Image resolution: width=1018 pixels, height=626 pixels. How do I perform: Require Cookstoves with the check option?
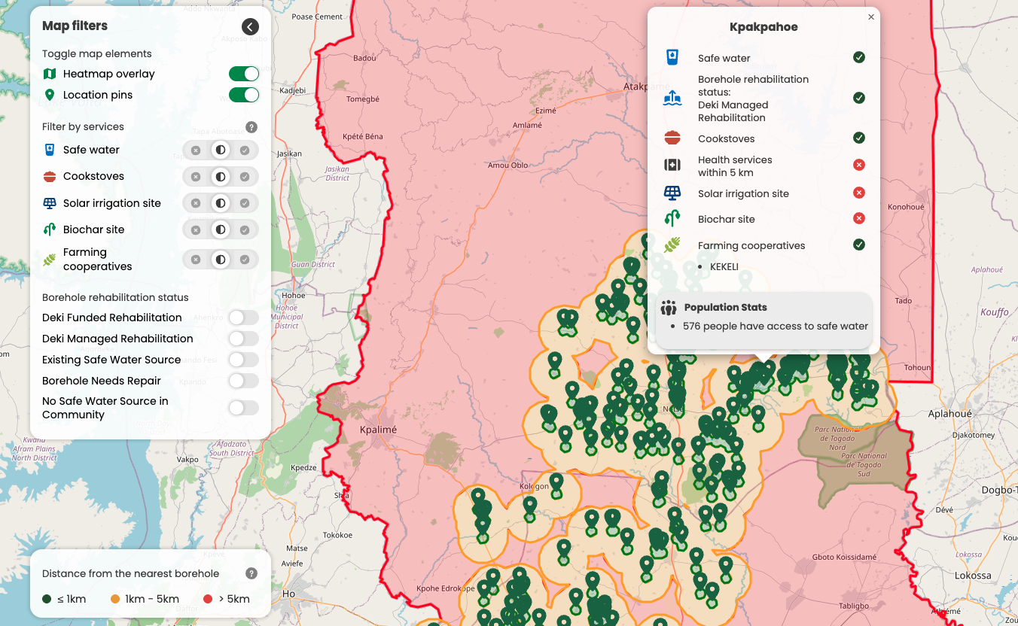pos(245,177)
